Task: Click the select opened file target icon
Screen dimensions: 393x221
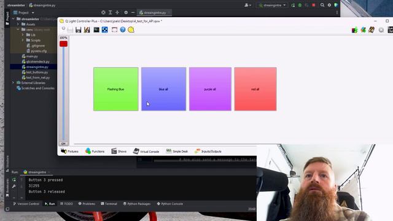Action: 103,12
